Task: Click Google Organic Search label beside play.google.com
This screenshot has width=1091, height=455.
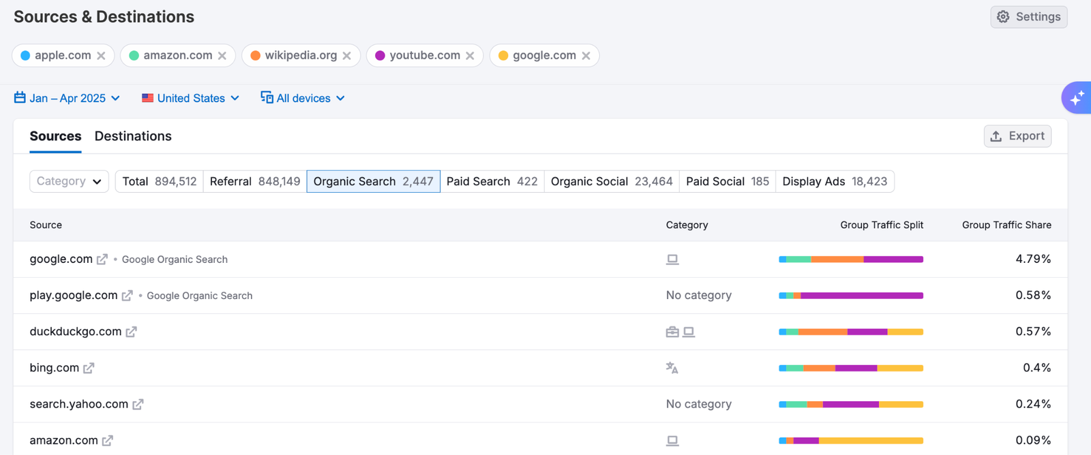Action: 200,296
